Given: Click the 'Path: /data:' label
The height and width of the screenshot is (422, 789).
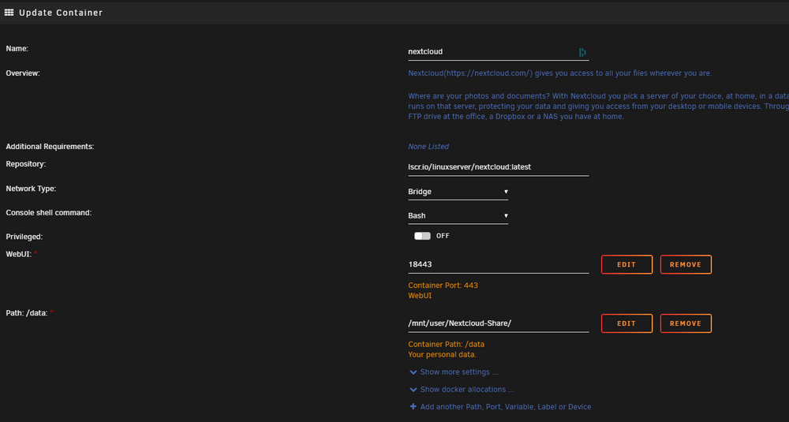Looking at the screenshot, I should 27,313.
